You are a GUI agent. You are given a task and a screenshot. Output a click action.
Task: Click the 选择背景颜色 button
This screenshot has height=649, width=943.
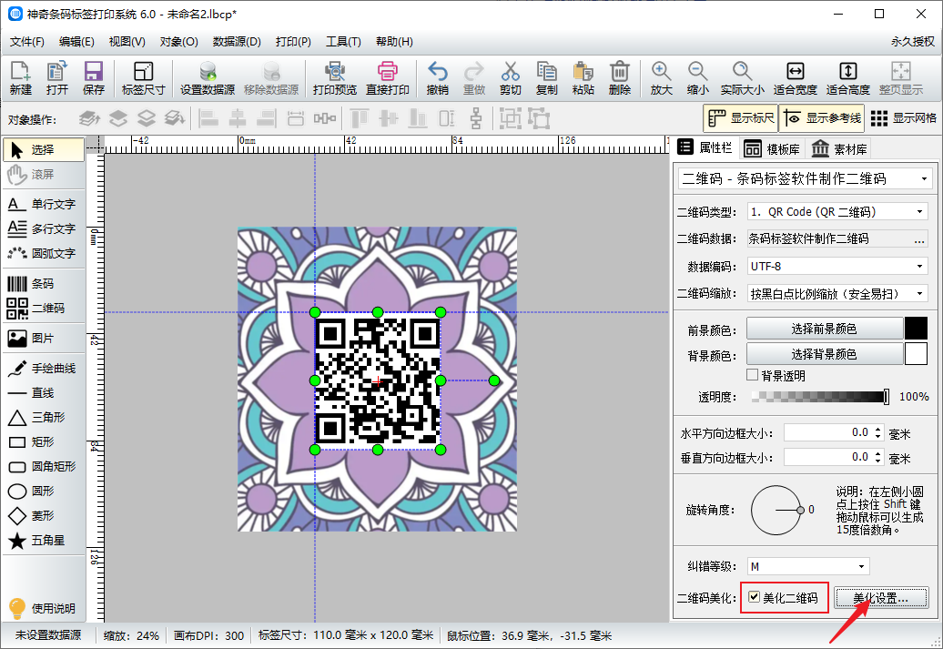click(825, 354)
